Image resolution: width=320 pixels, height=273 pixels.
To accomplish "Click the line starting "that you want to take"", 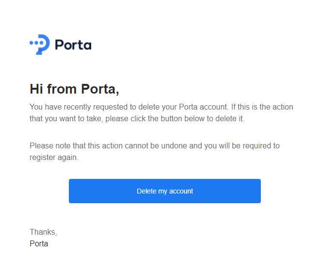I will point(137,118).
